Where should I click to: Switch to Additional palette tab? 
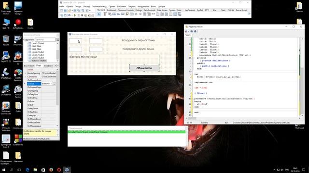click(x=111, y=10)
